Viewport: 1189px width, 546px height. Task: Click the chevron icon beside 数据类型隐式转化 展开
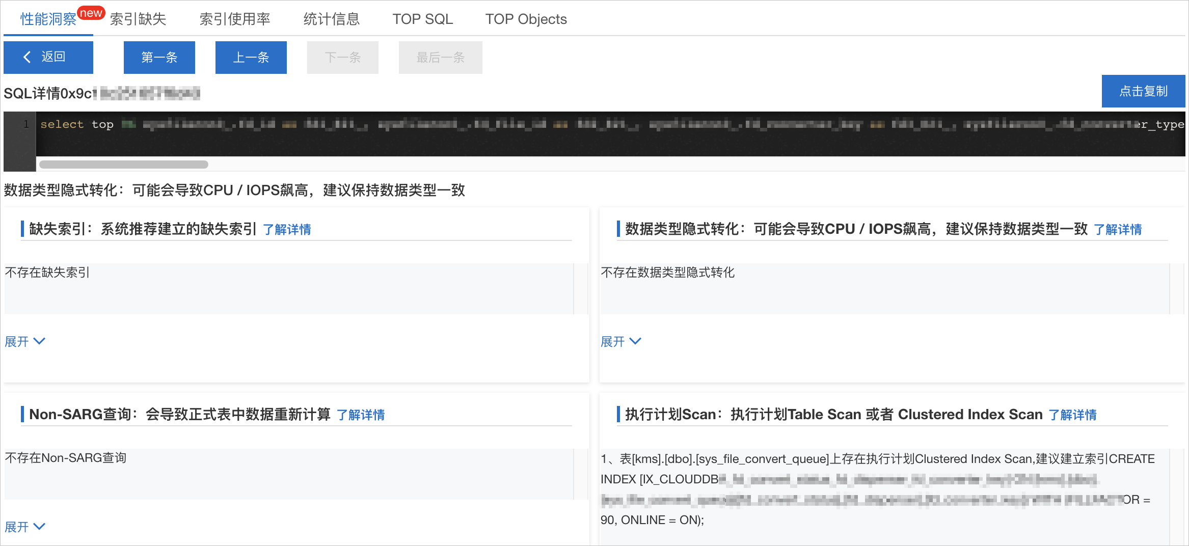(636, 341)
